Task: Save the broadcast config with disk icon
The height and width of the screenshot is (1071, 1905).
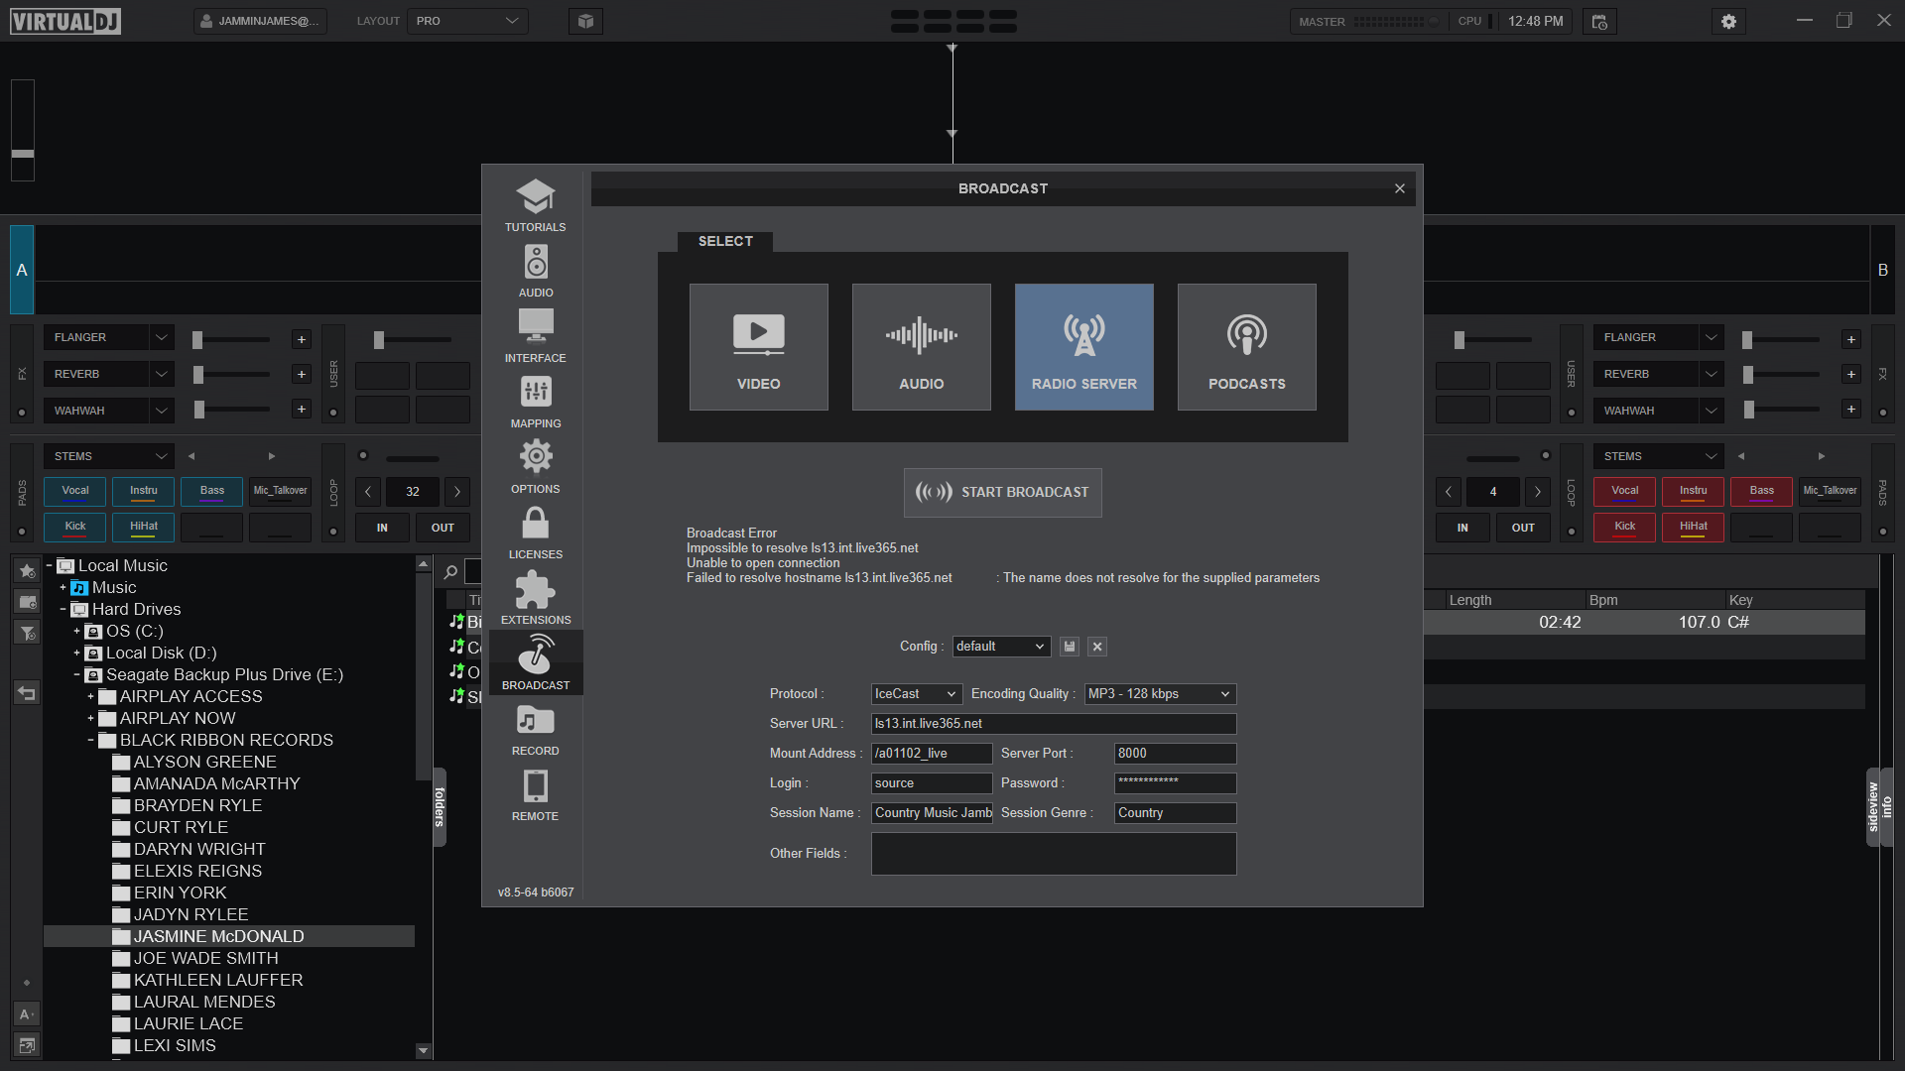Action: (x=1069, y=647)
